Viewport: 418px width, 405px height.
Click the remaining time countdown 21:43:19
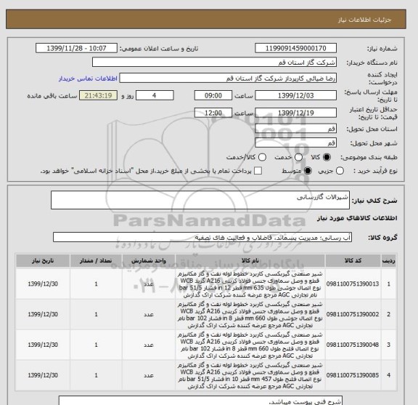98,95
